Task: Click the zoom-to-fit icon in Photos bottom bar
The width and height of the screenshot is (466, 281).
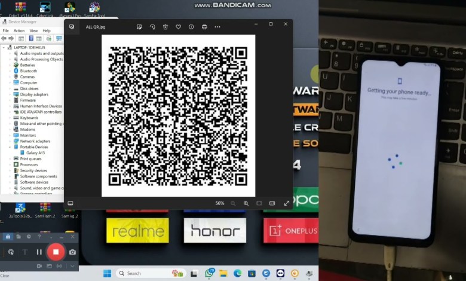Action: coord(259,203)
